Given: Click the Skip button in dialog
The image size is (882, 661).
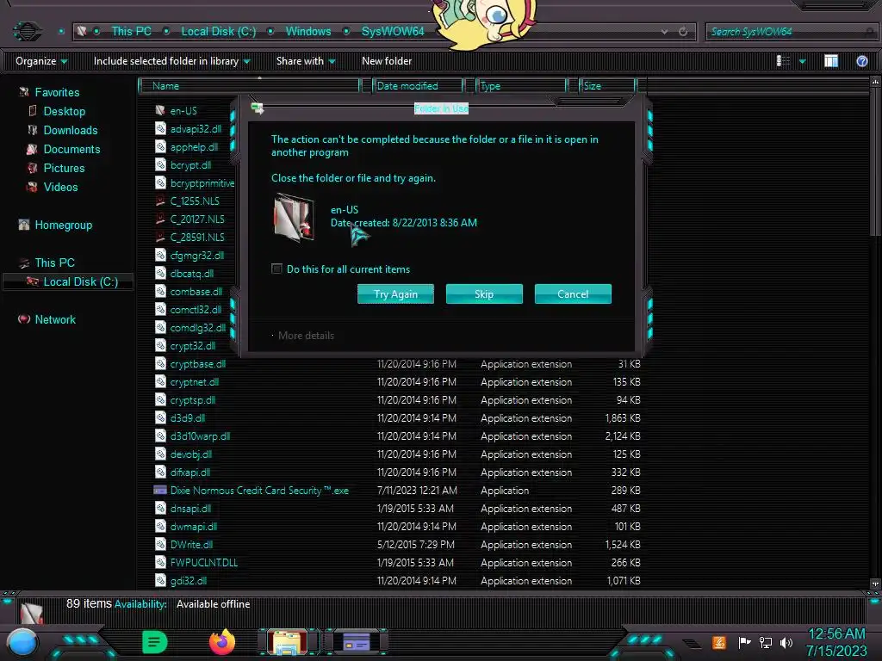Looking at the screenshot, I should (x=484, y=294).
